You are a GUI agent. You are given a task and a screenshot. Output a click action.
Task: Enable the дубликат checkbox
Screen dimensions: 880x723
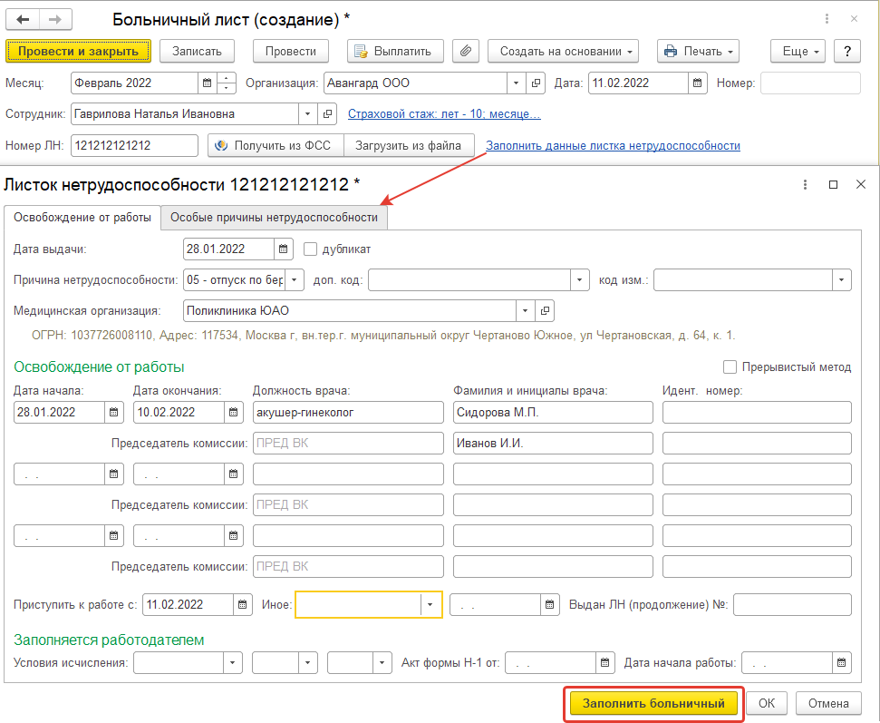[x=311, y=249]
